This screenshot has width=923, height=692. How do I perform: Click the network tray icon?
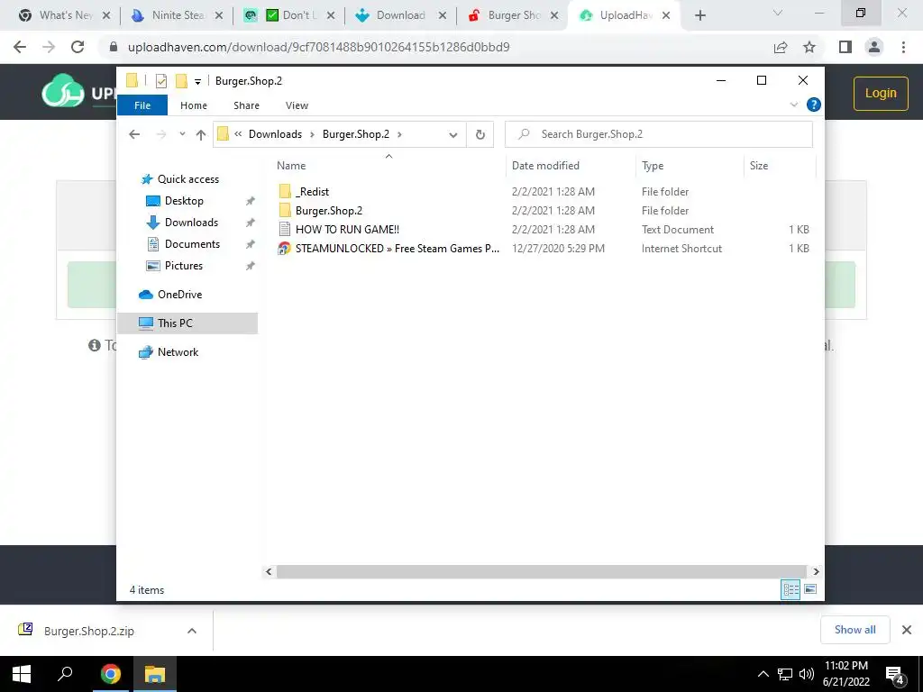[785, 674]
